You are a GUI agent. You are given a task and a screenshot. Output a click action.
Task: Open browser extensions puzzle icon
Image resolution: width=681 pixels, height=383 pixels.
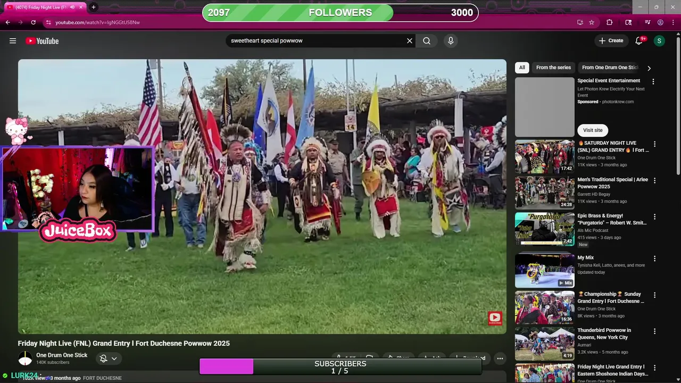pos(610,22)
